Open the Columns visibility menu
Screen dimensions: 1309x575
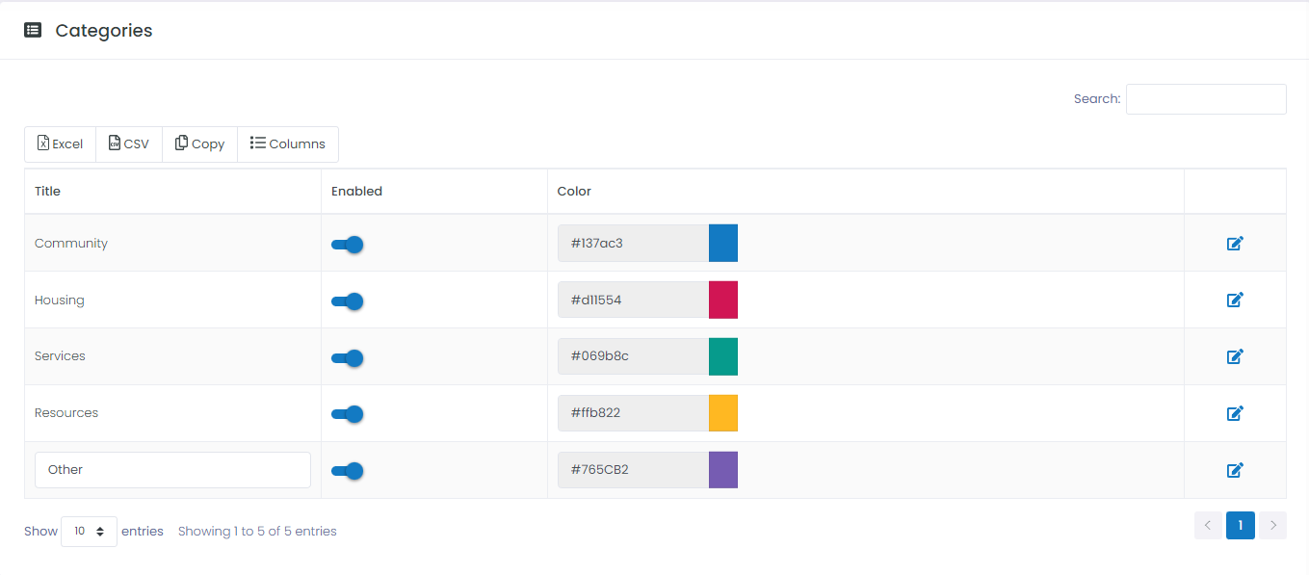coord(288,144)
